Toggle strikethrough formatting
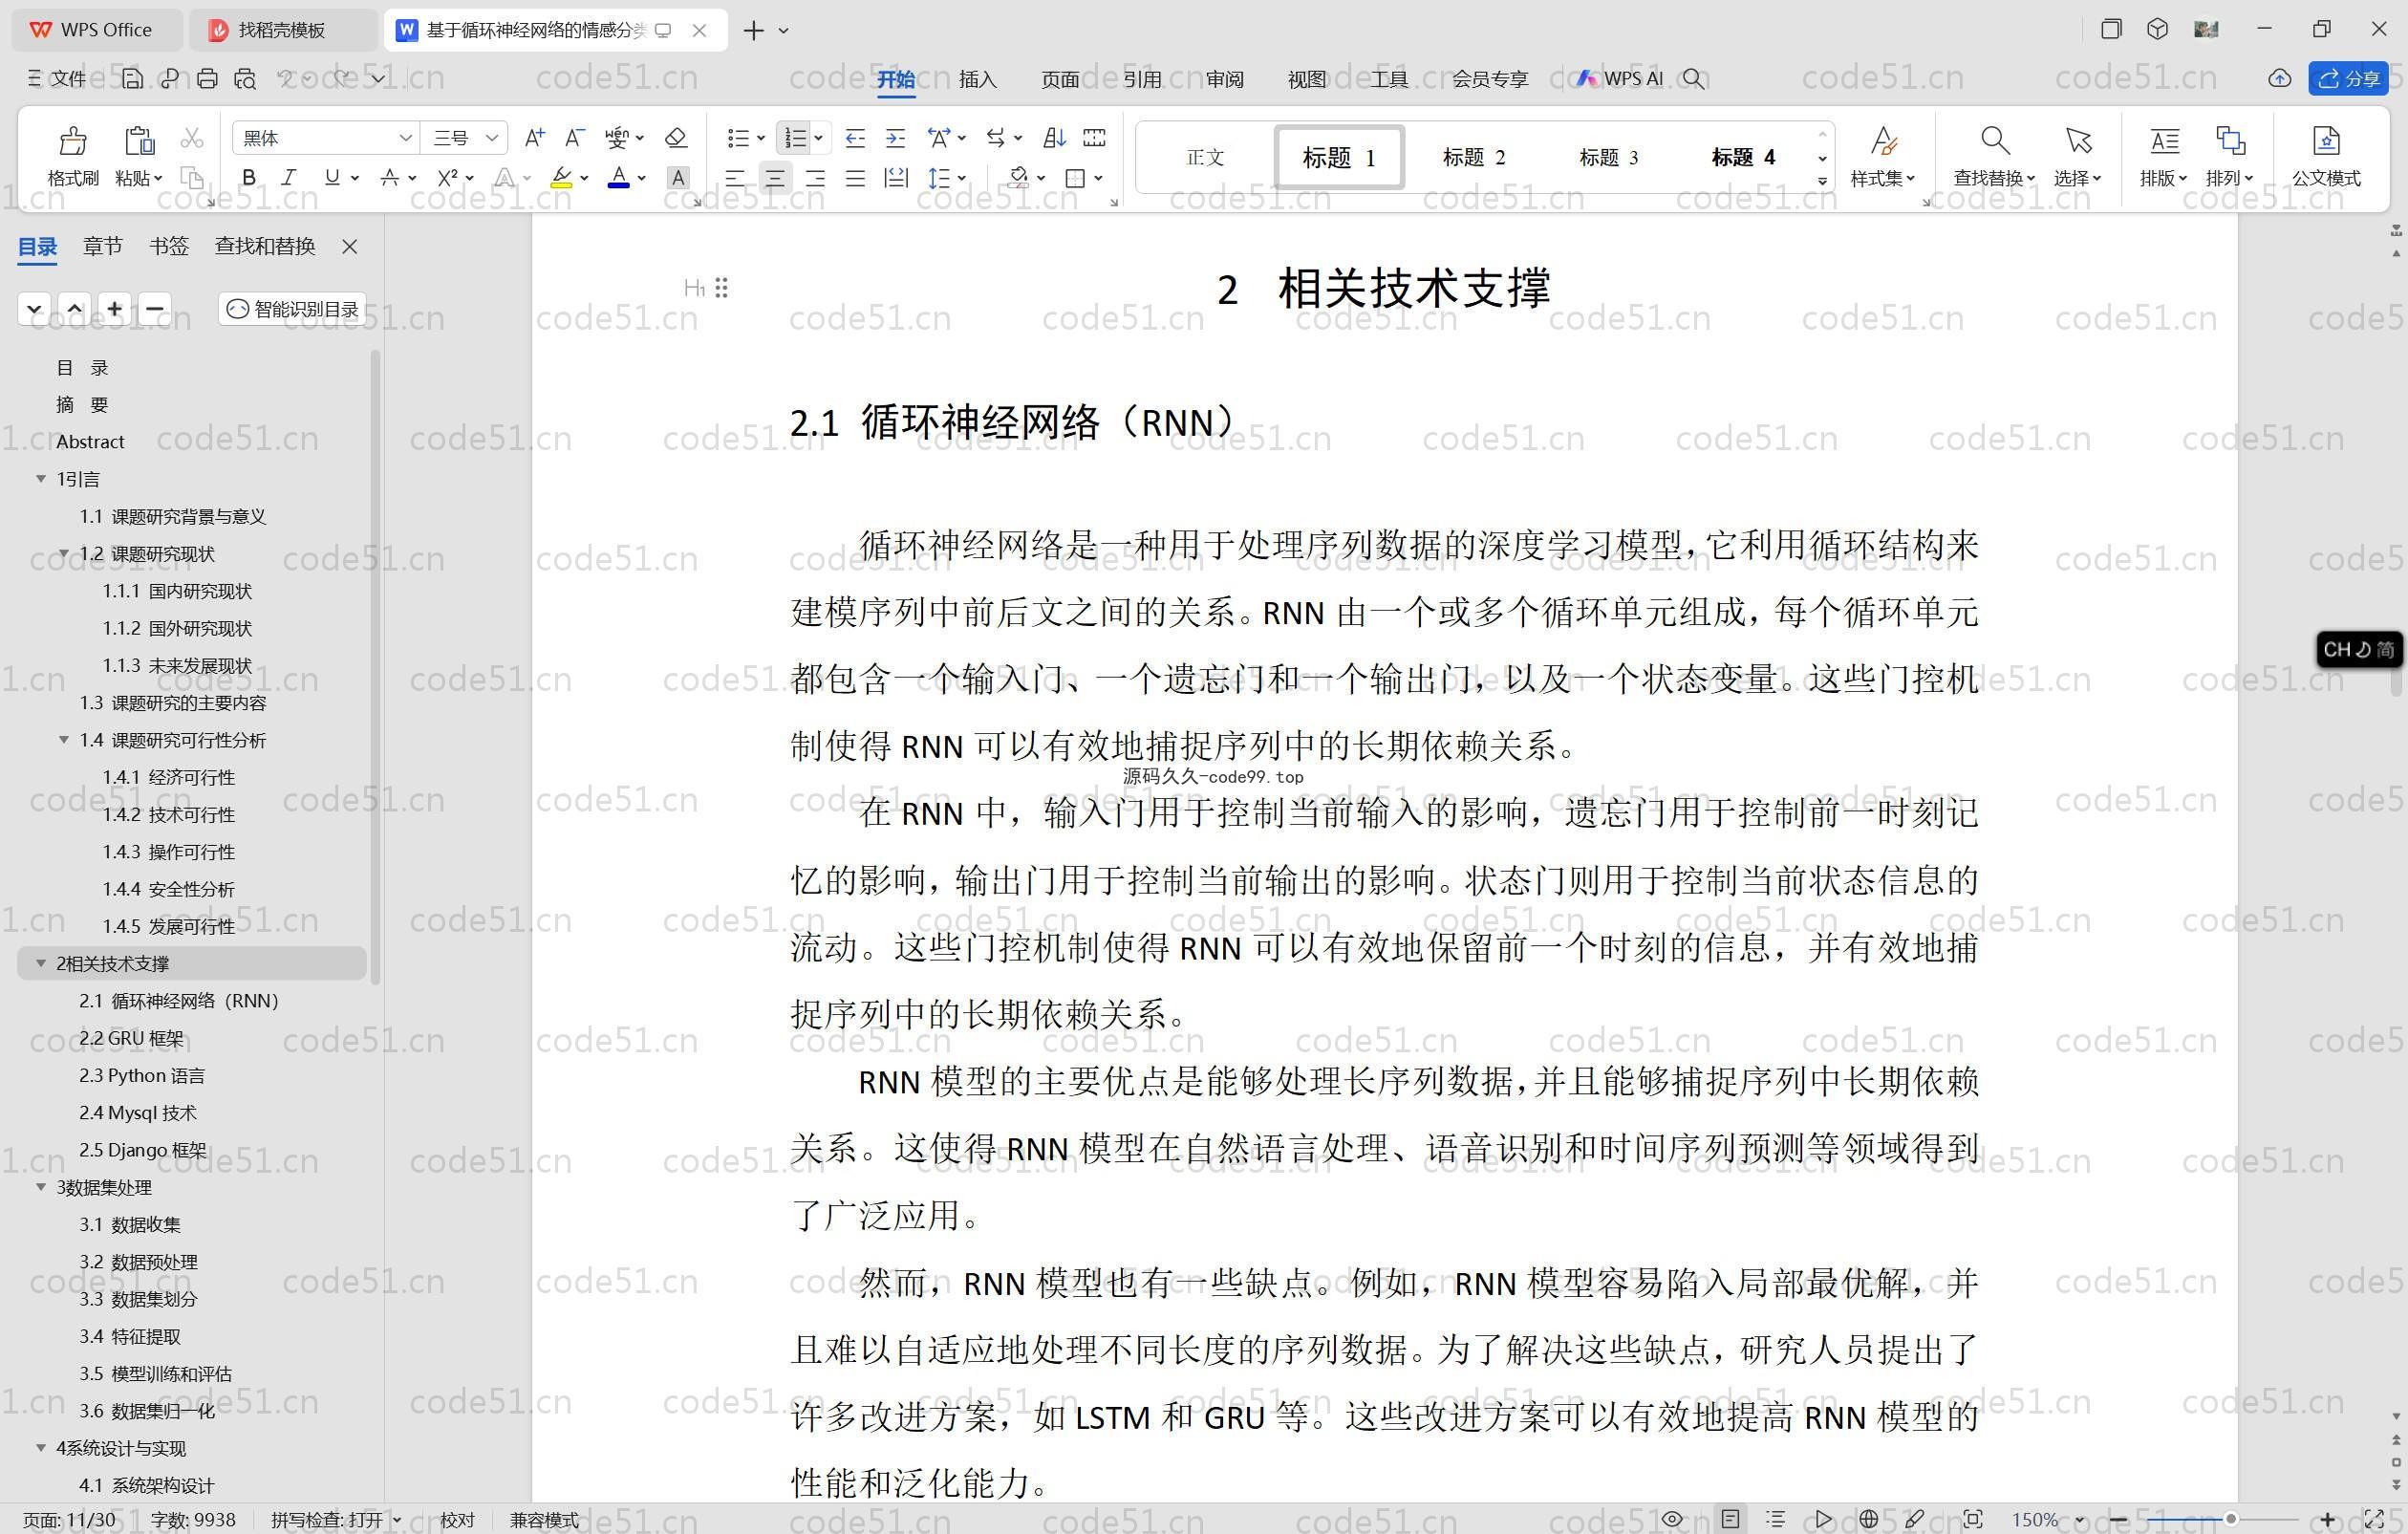 (390, 178)
